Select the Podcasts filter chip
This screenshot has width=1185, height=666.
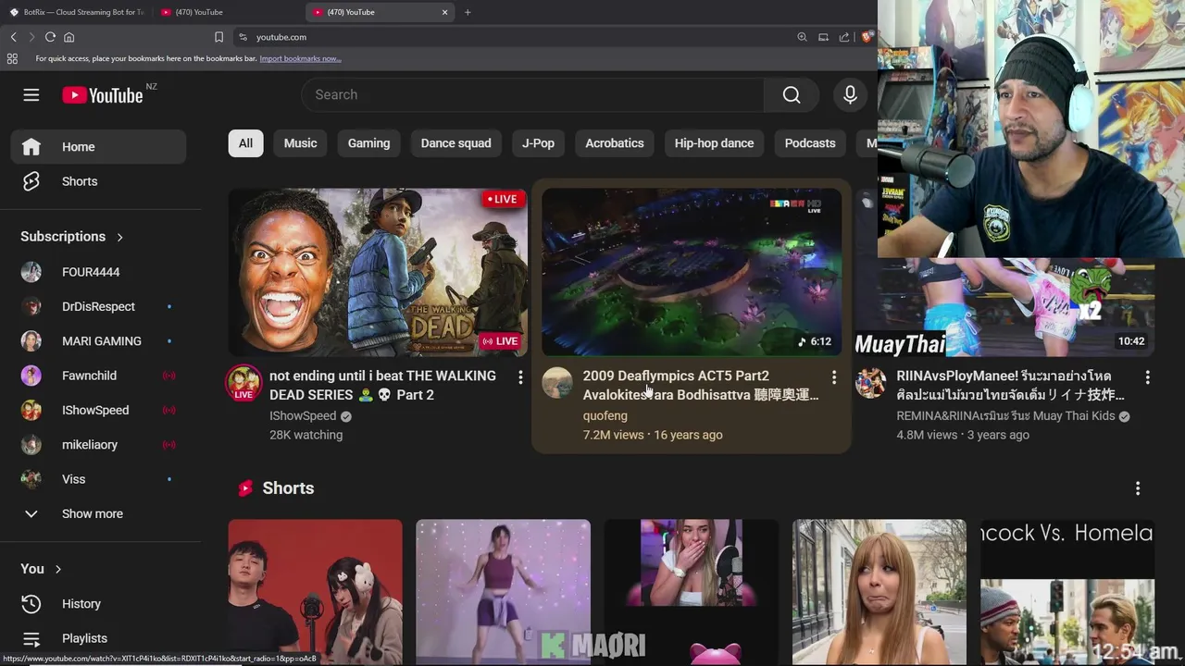810,143
